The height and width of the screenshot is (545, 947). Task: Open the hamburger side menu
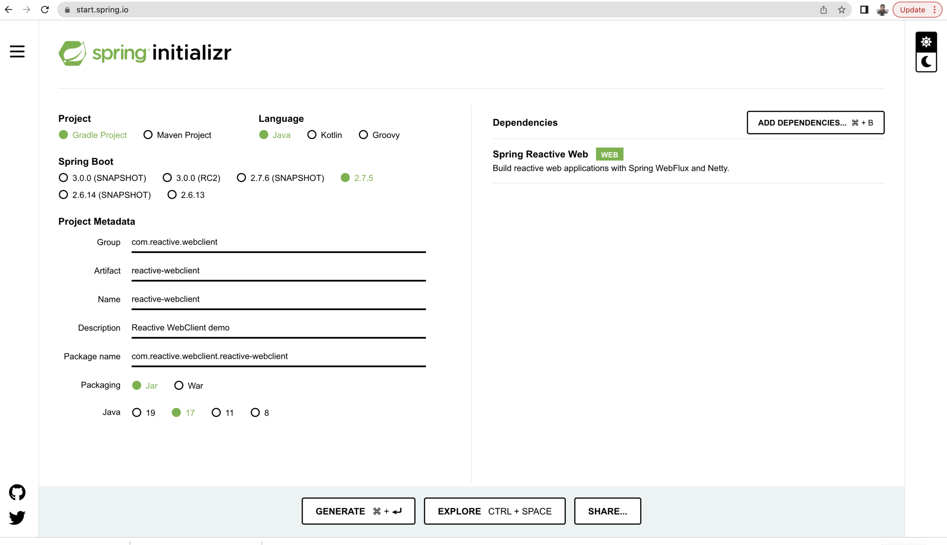coord(17,52)
